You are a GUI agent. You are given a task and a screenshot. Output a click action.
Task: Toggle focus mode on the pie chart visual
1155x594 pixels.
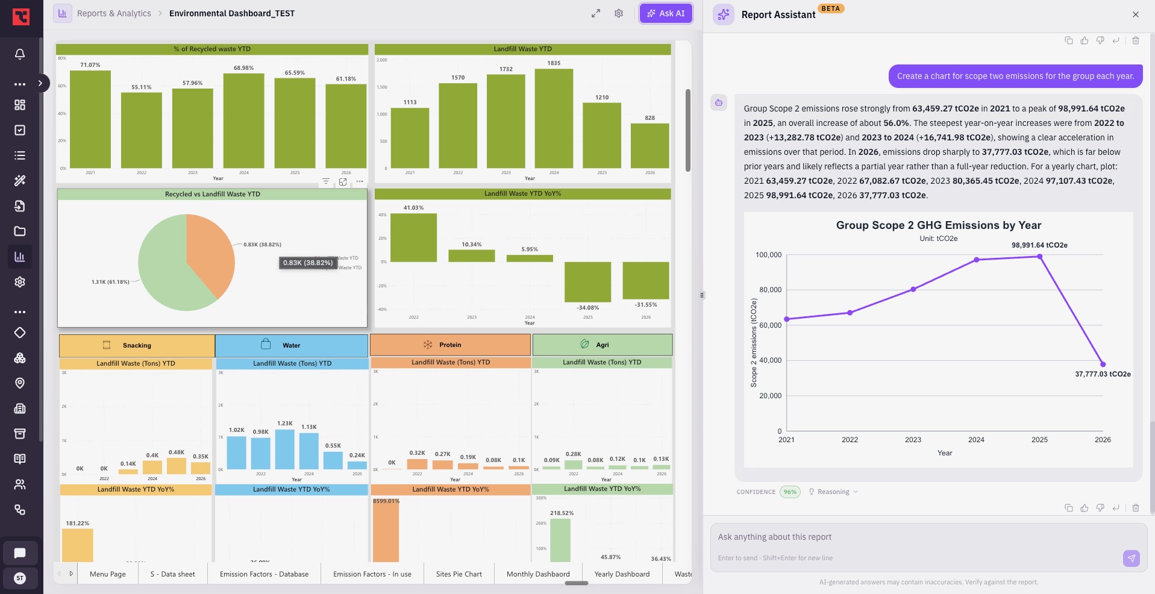[x=343, y=181]
